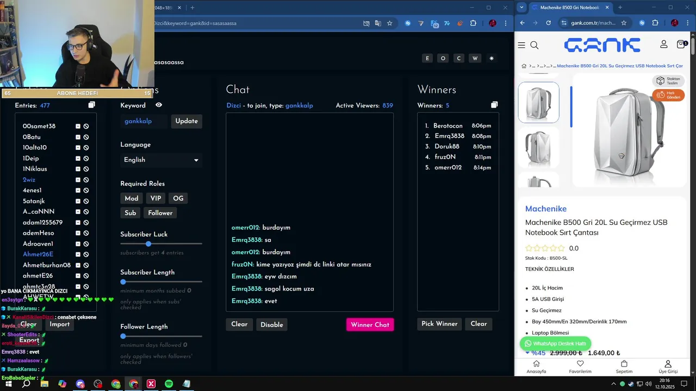Toggle the W option button
696x391 pixels.
click(475, 58)
